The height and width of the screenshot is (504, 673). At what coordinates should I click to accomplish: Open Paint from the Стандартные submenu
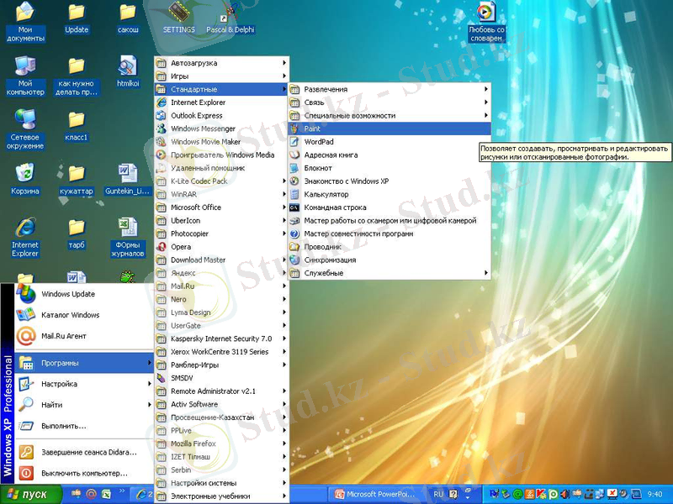(x=312, y=129)
